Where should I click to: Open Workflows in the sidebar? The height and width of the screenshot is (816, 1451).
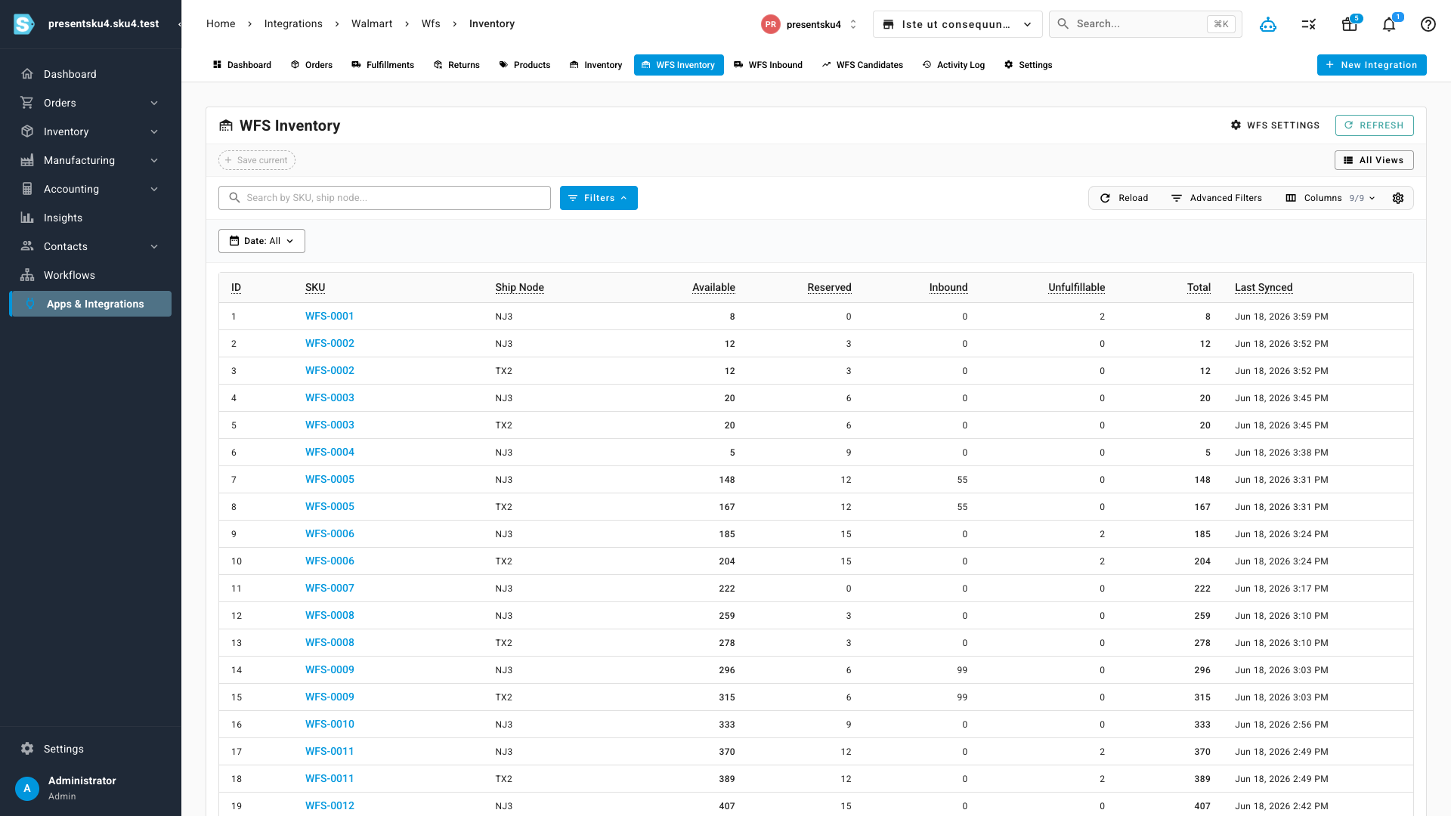tap(91, 275)
